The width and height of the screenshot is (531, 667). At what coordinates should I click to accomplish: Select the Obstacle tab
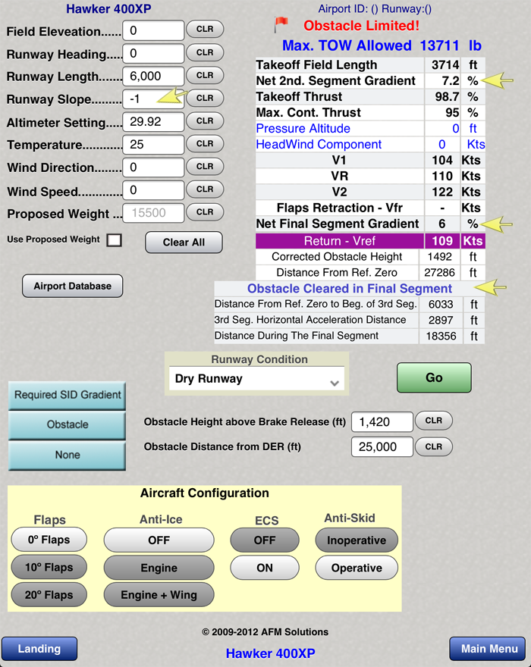[68, 425]
